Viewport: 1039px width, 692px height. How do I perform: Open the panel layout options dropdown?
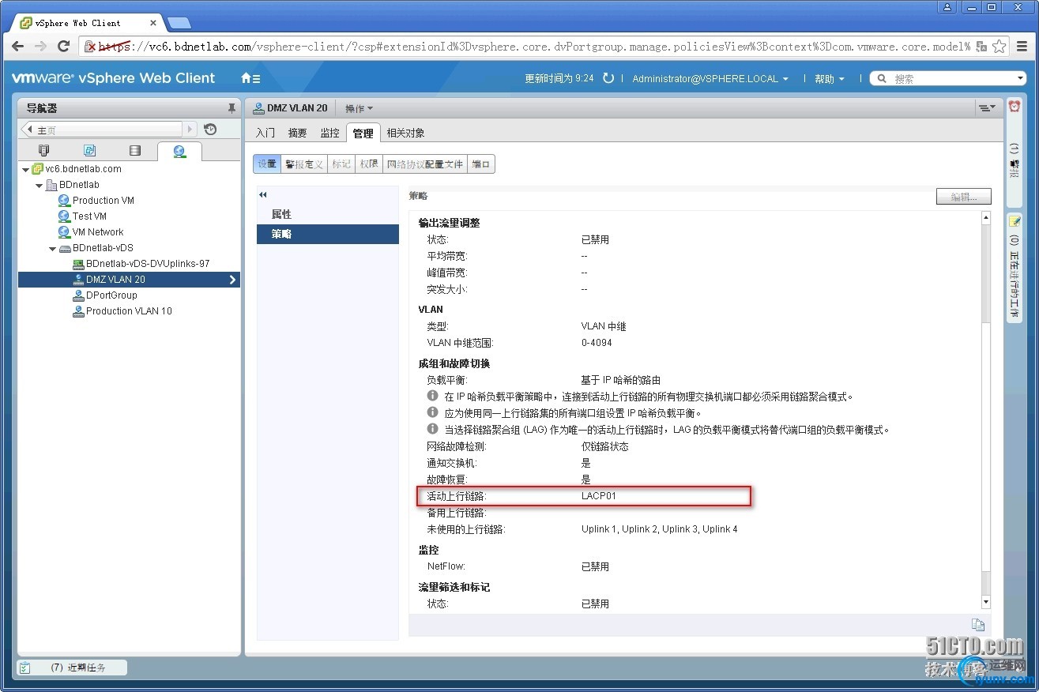tap(987, 107)
